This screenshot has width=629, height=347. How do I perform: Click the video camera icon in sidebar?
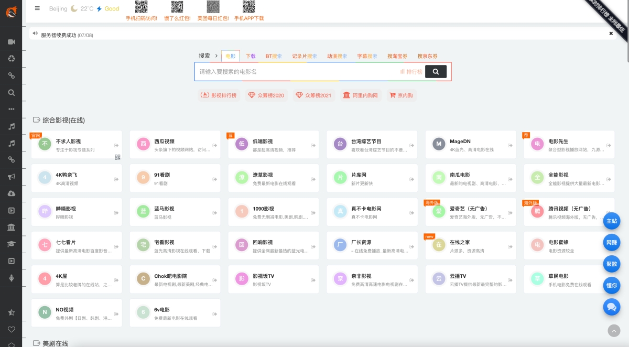11,42
